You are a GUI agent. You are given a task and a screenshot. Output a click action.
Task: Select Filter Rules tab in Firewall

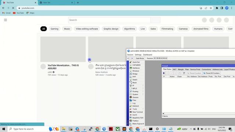click(167, 69)
